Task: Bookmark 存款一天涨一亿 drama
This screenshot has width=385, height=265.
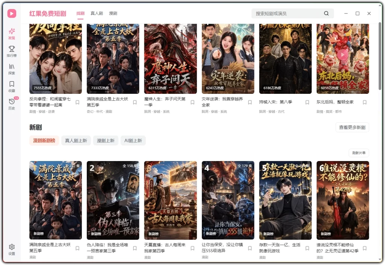Action: pos(307,248)
